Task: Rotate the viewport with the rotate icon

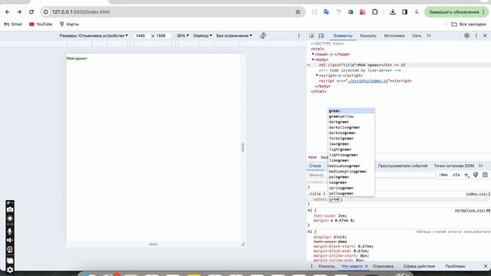Action: pyautogui.click(x=263, y=36)
